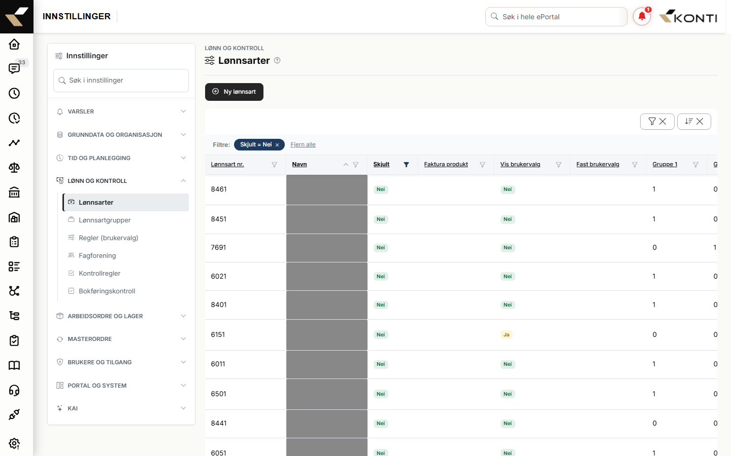Screen dimensions: 731x456
Task: Click the notification bell icon
Action: tap(642, 16)
